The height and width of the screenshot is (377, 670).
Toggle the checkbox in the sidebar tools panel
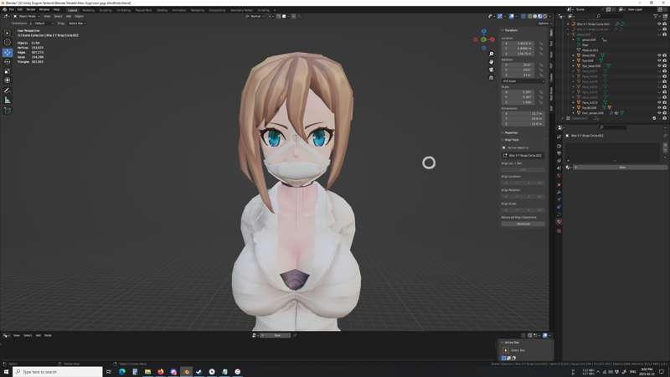504,147
